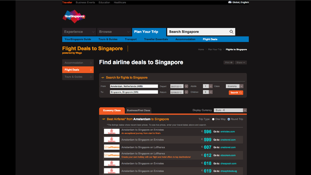This screenshot has width=311, height=175.
Task: Open the Adults count dropdown
Action: tap(211, 86)
